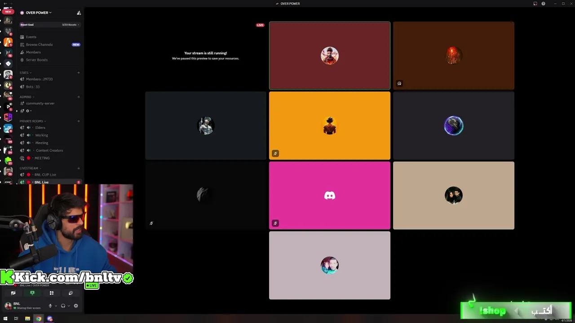Image resolution: width=575 pixels, height=323 pixels.
Task: Open the Windows Start menu
Action: 5,319
